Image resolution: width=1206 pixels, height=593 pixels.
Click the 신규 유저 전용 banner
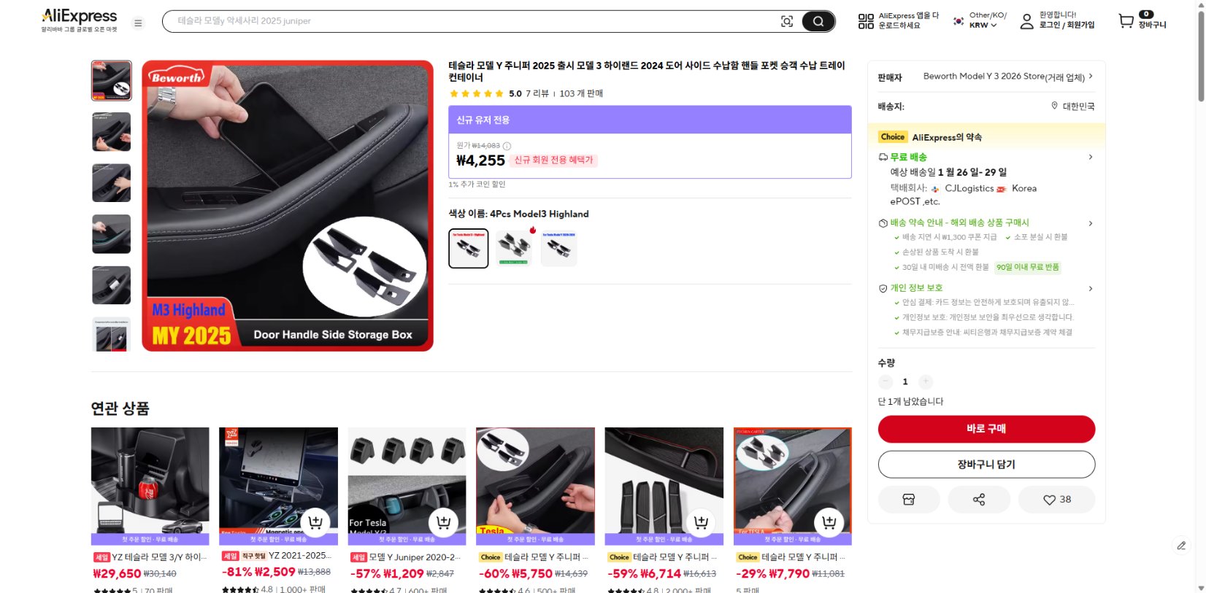tap(650, 120)
